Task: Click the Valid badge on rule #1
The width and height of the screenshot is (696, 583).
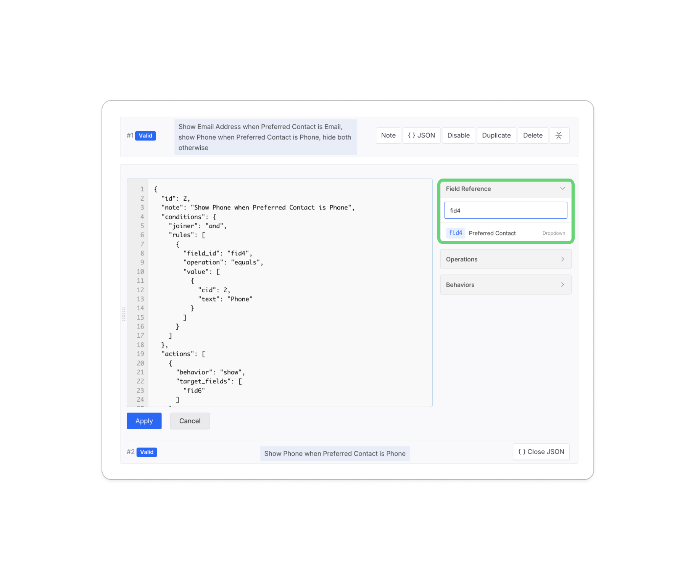Action: coord(145,136)
